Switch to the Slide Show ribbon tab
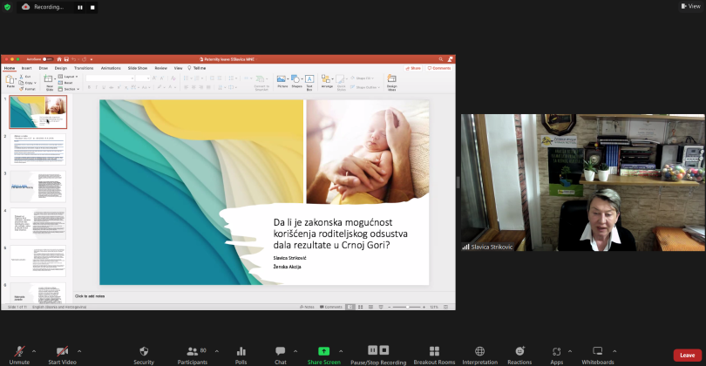This screenshot has height=366, width=706. coord(137,67)
